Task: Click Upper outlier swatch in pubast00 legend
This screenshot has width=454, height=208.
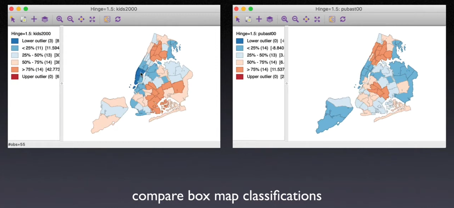Action: click(x=240, y=77)
